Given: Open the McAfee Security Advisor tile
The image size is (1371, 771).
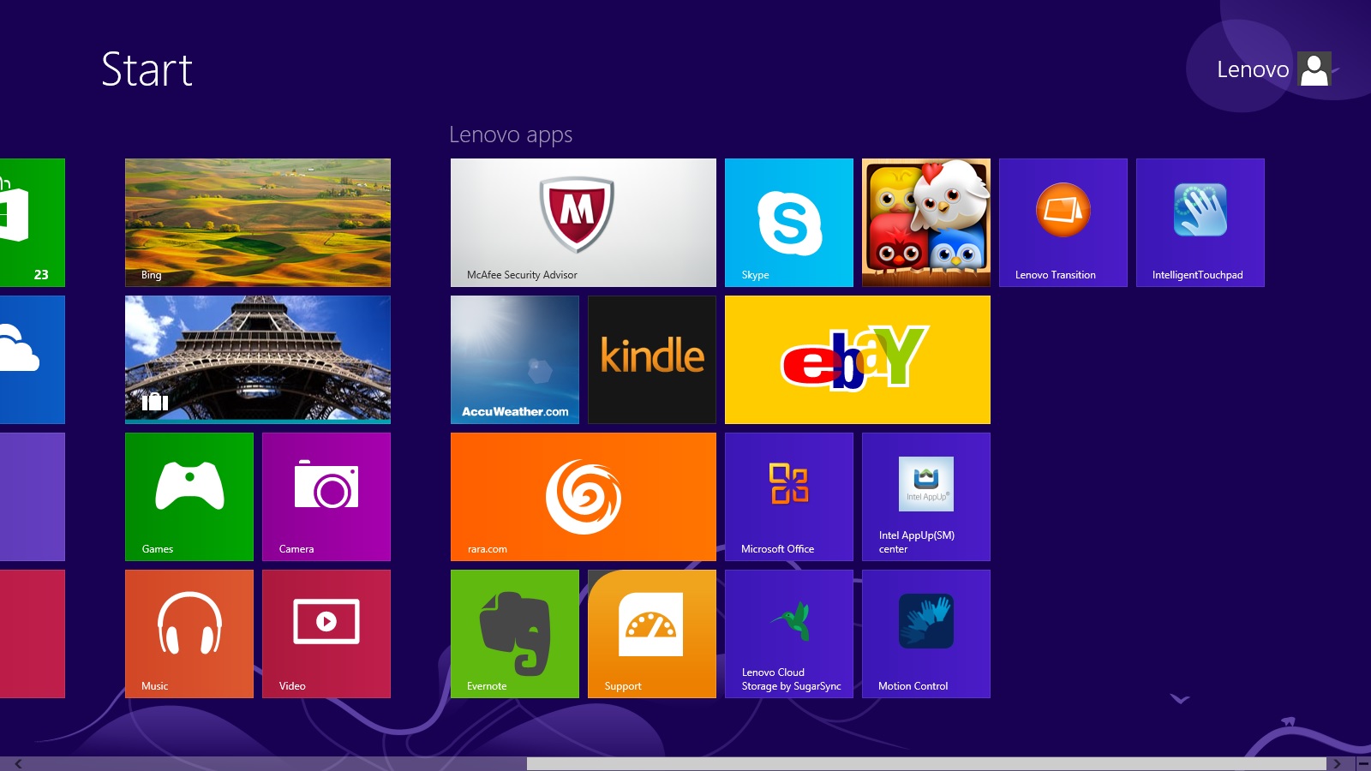Looking at the screenshot, I should 584,223.
